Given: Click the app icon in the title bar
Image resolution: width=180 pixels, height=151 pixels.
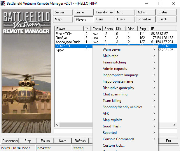Looking at the screenshot, I should (x=4, y=3).
